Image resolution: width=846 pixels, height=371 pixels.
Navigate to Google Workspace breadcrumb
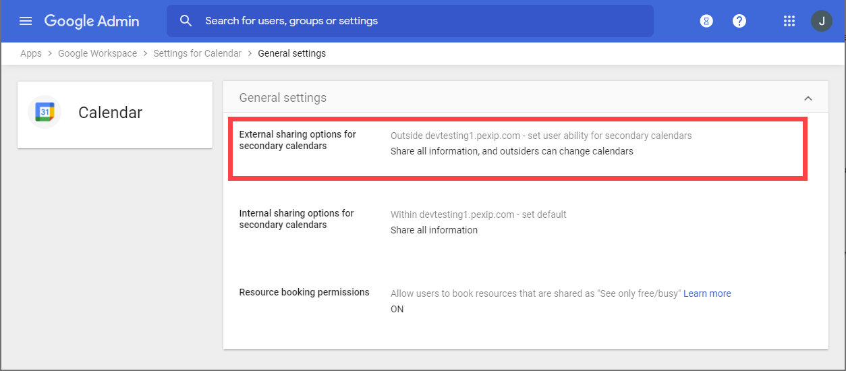click(x=97, y=53)
